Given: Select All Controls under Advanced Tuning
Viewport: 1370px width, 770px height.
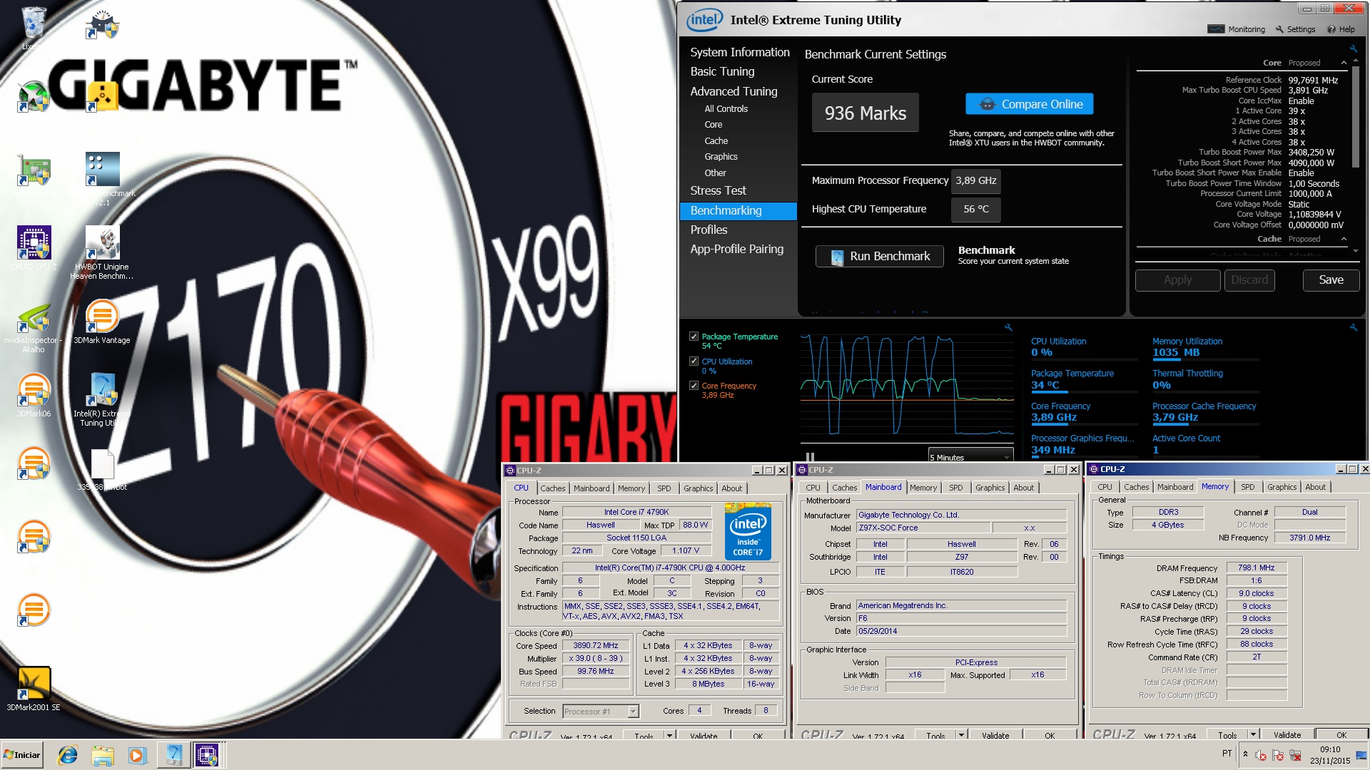Looking at the screenshot, I should click(726, 108).
